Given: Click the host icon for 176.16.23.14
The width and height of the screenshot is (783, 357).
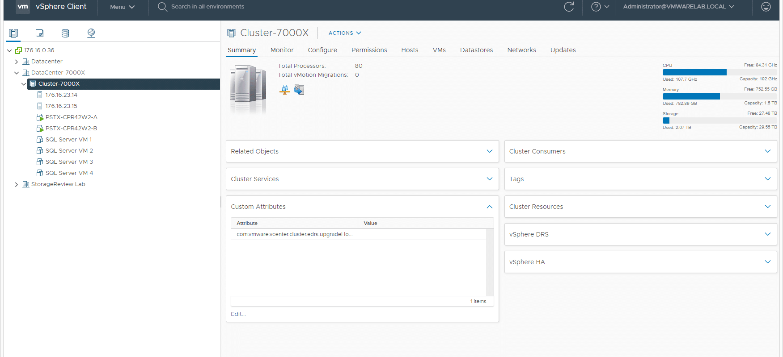Looking at the screenshot, I should click(40, 95).
